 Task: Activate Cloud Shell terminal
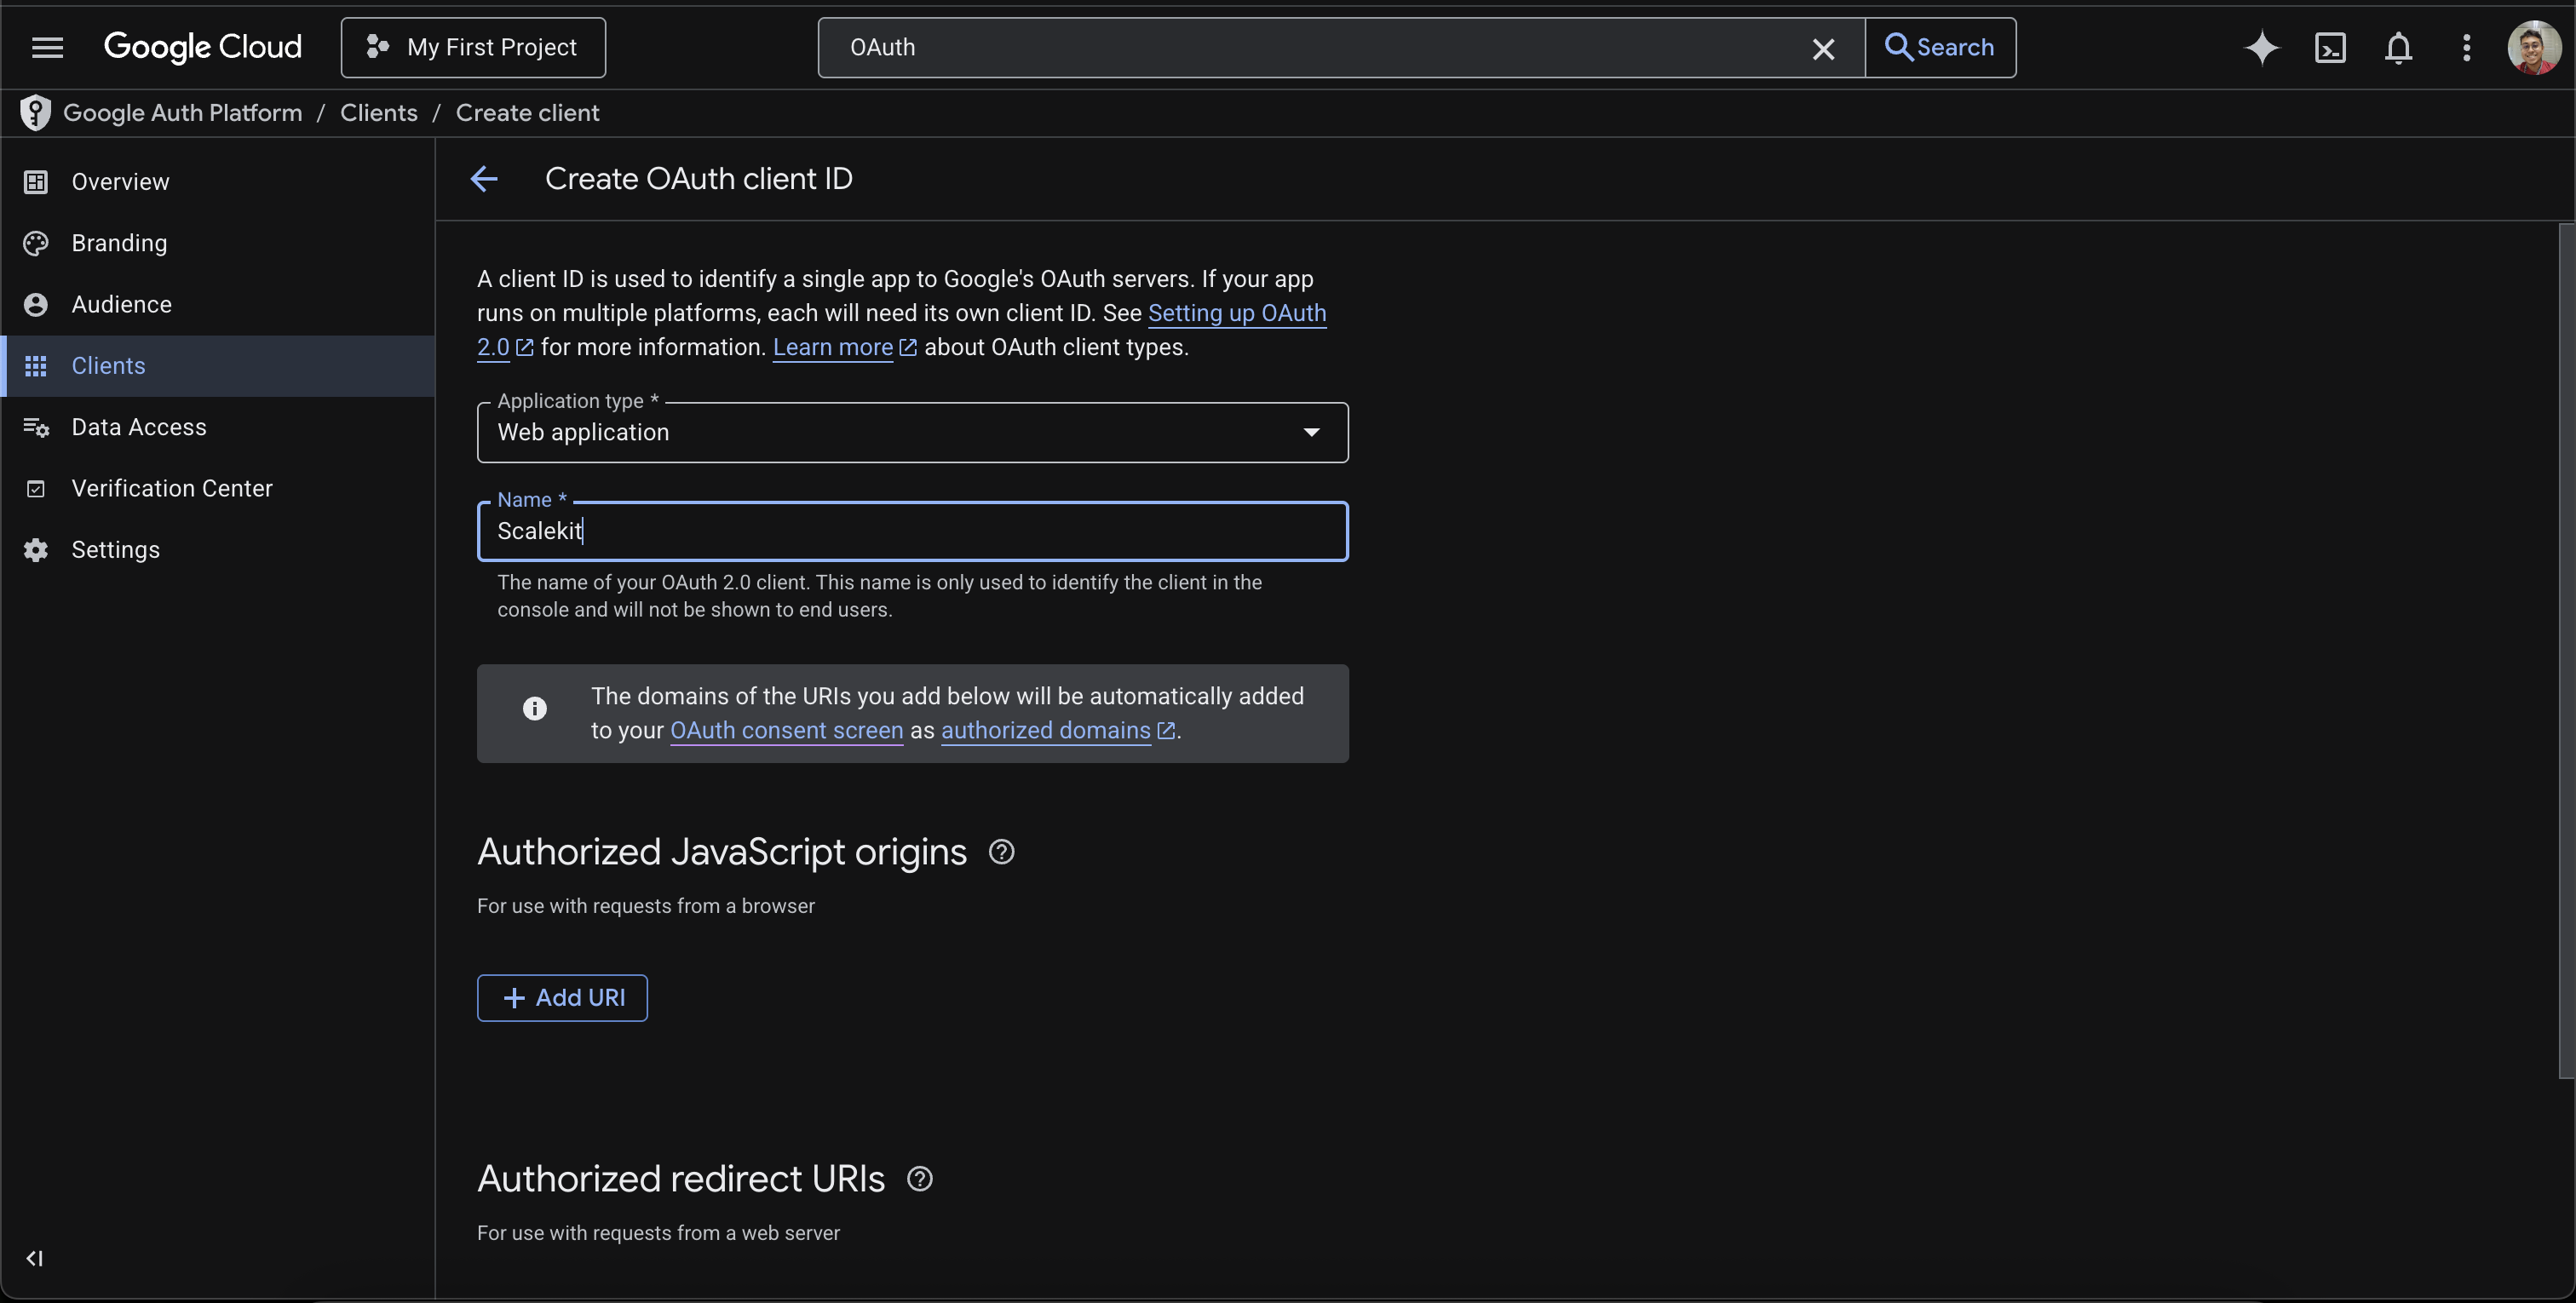(2331, 47)
